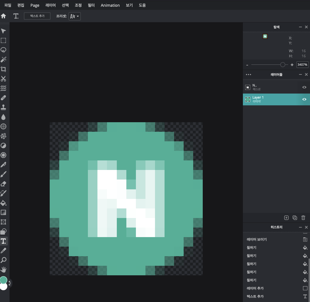Open the 선택 menu
This screenshot has height=302, width=310.
65,5
